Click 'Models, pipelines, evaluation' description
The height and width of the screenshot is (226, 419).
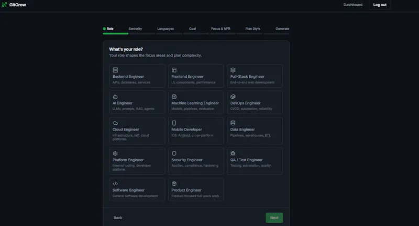coord(193,109)
